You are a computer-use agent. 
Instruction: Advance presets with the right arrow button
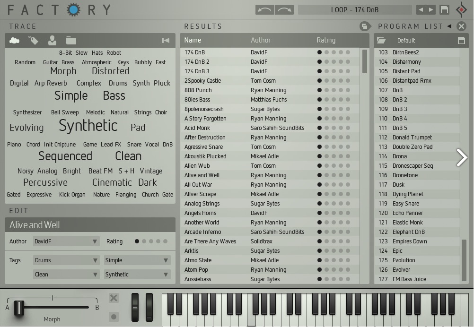431,9
